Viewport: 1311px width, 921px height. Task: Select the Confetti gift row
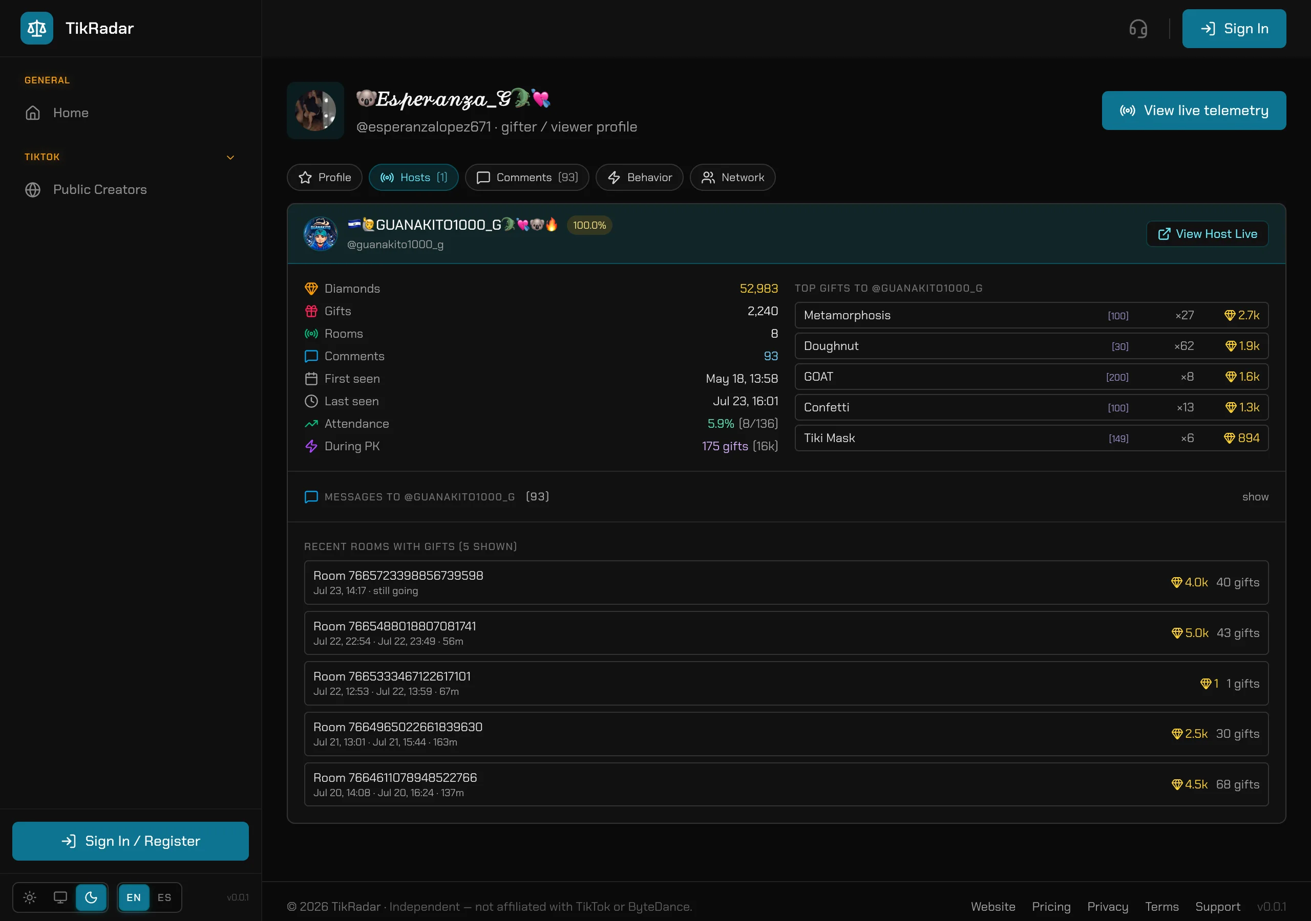pos(1031,407)
